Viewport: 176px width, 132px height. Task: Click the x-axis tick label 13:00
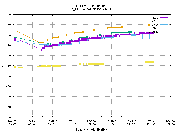pyautogui.click(x=170, y=124)
